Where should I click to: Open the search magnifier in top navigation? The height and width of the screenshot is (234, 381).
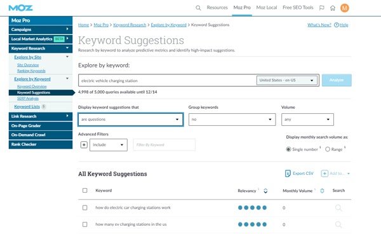(x=198, y=8)
